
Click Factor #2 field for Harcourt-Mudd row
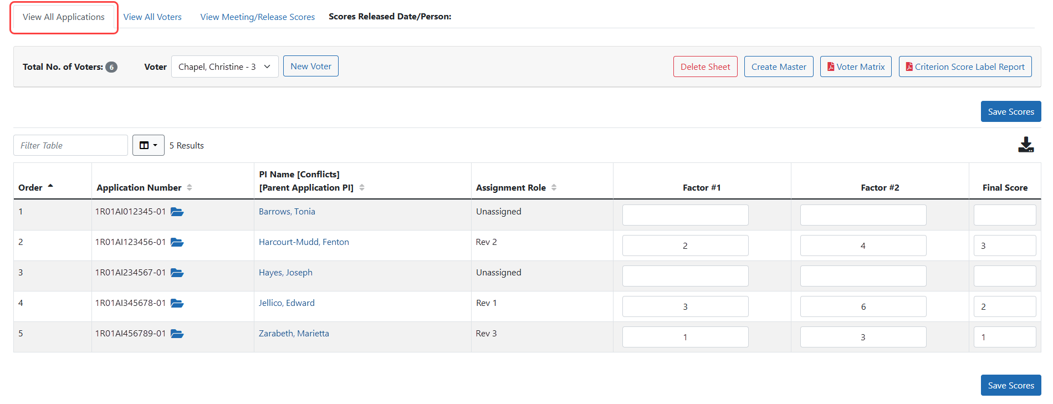[863, 246]
